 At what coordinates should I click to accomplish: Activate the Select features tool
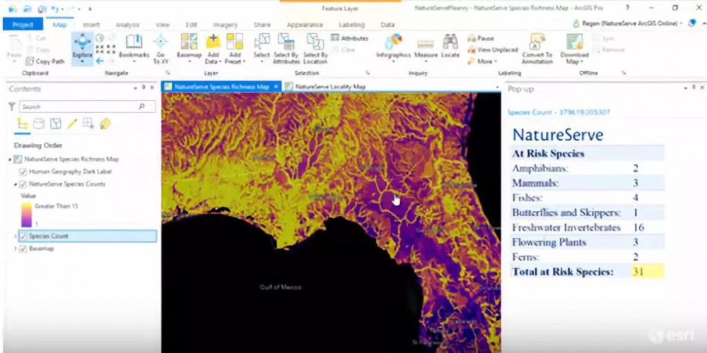coord(262,47)
